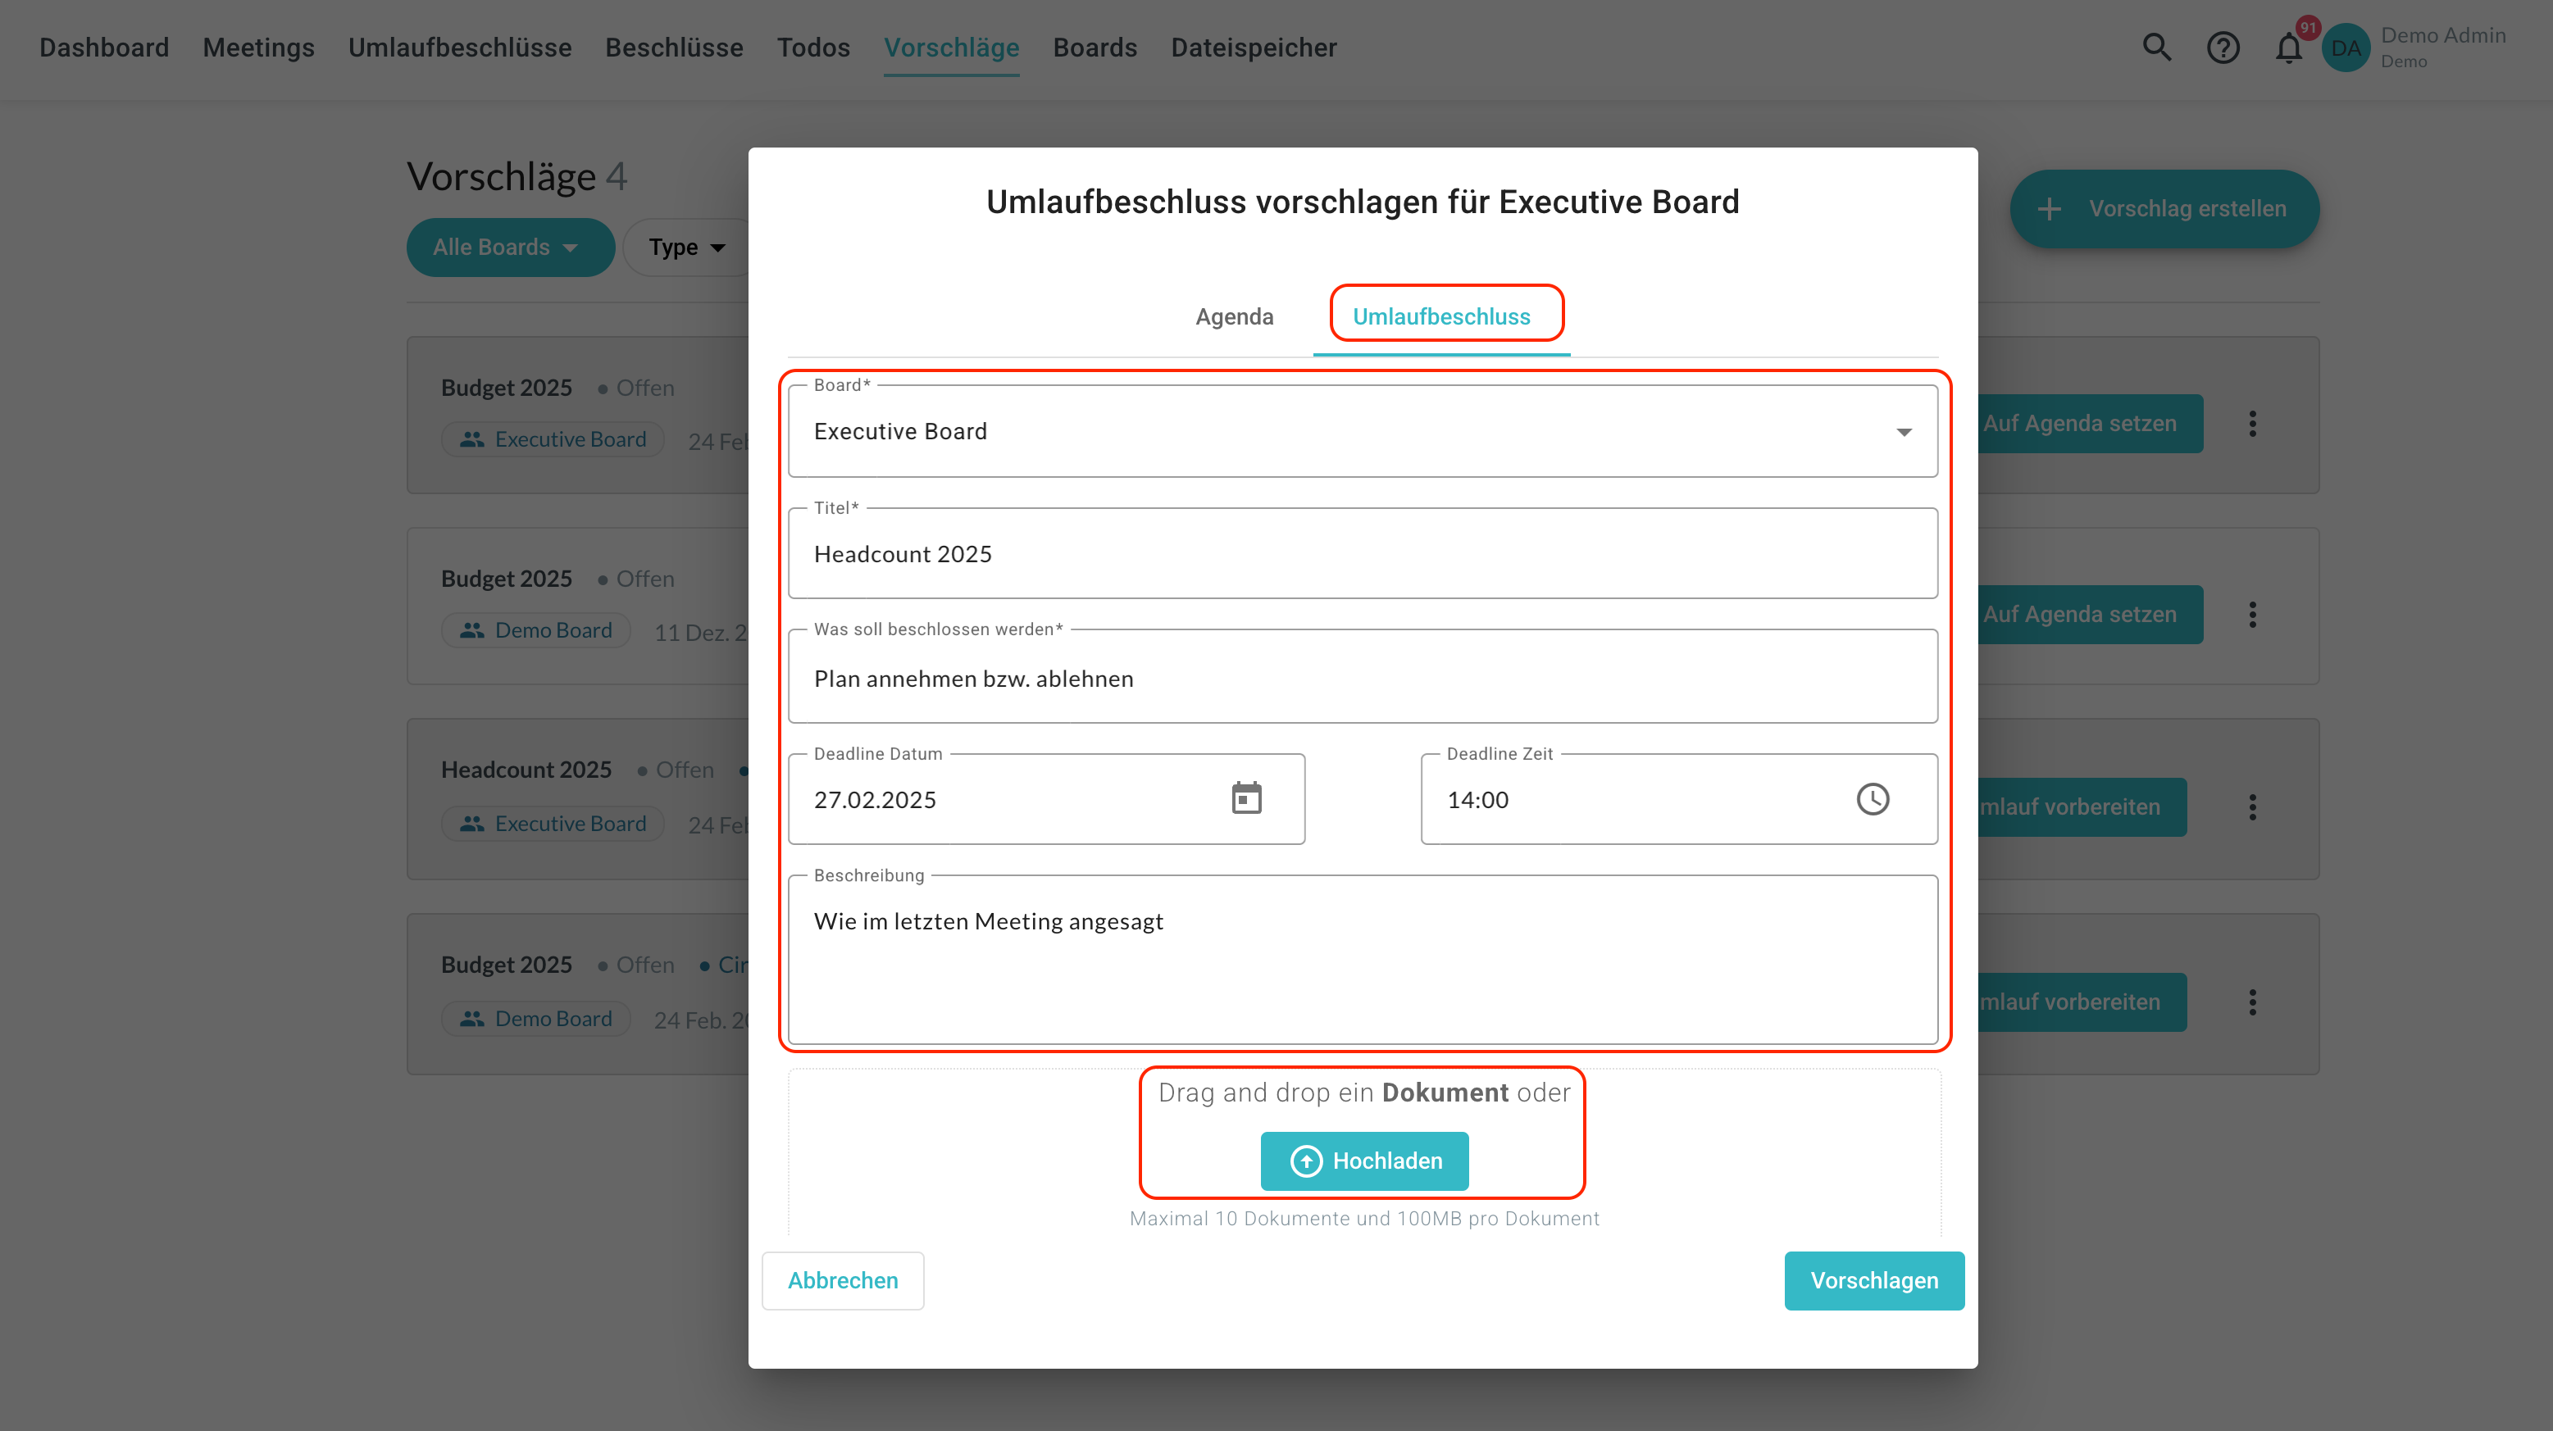Click the Titel input field

[1362, 554]
